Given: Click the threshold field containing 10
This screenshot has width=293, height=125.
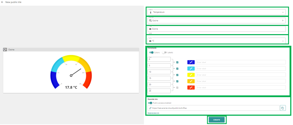Looking at the screenshot, I should (159, 72).
